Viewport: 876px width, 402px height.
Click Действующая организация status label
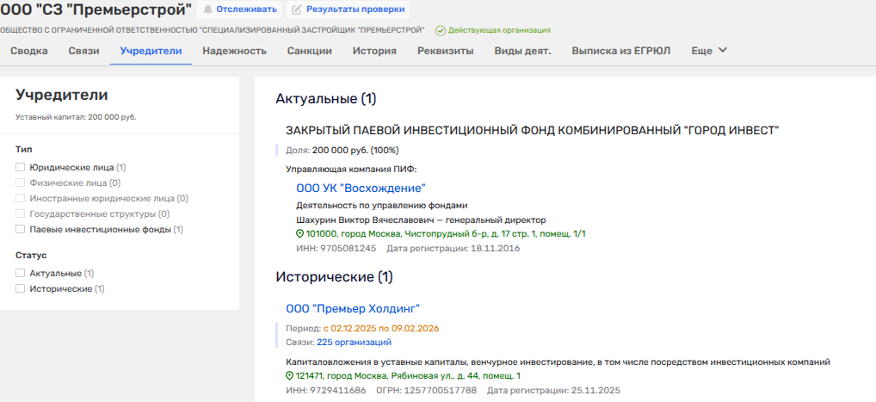[499, 30]
